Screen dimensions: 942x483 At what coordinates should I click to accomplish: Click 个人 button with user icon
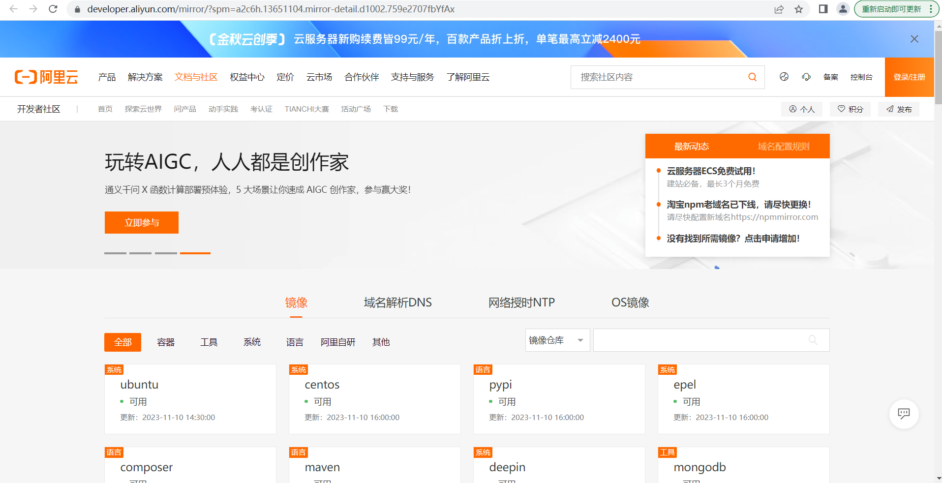[802, 109]
